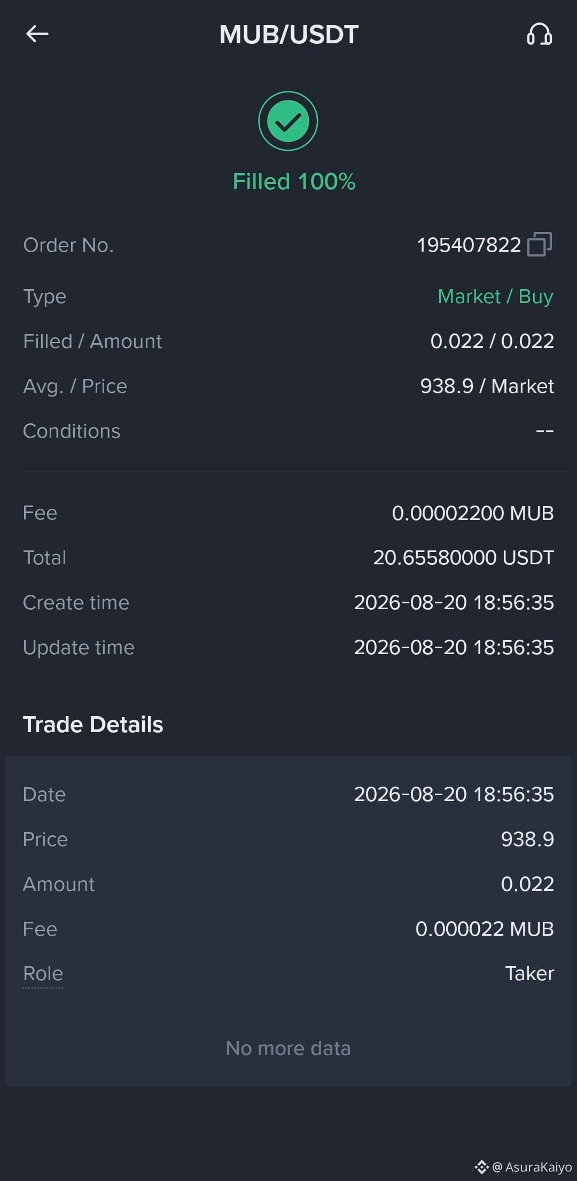This screenshot has width=577, height=1181.
Task: Tap the dotted-underlined Role label
Action: point(43,974)
